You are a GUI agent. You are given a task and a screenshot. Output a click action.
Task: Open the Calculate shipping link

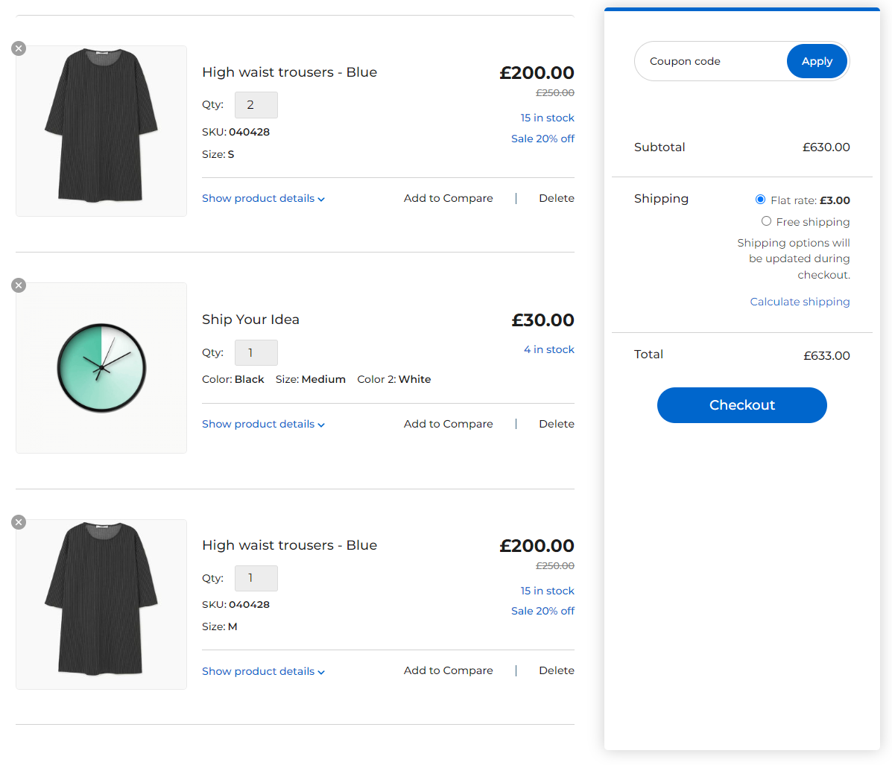click(x=800, y=302)
